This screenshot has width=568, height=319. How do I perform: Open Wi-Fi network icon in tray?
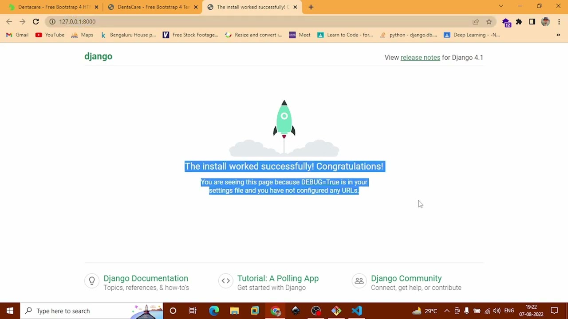(487, 311)
